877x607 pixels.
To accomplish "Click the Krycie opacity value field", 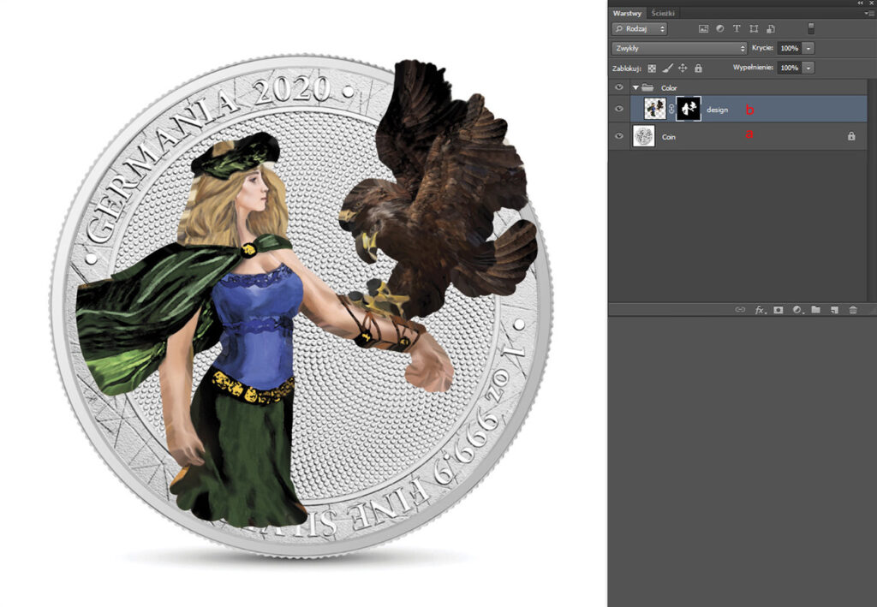I will pos(789,48).
